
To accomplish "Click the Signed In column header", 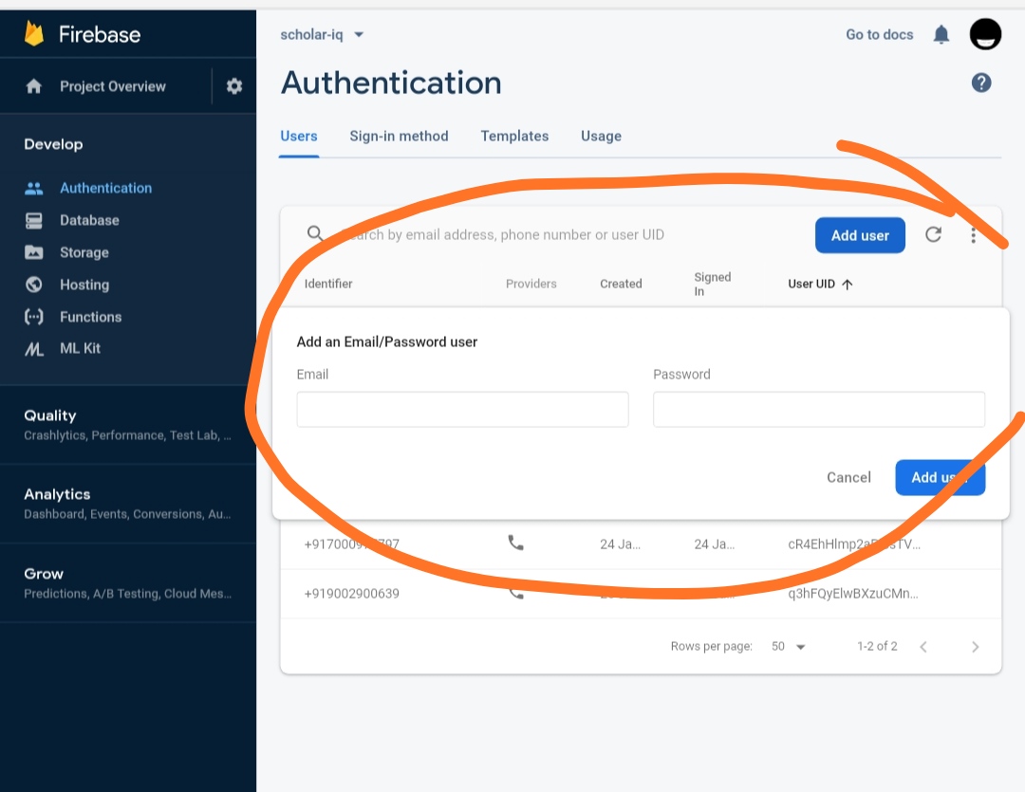I will coord(713,284).
